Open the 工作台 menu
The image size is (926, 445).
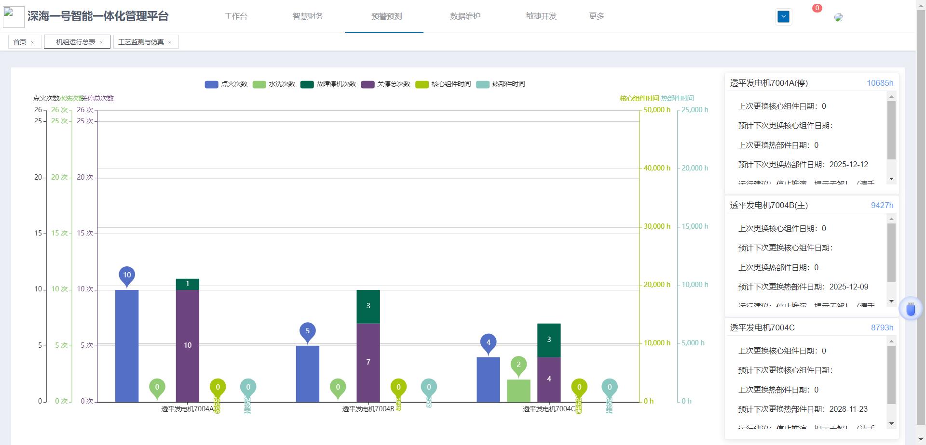pos(236,16)
